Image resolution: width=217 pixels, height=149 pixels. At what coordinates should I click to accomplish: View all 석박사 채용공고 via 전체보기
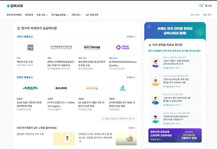(131, 37)
